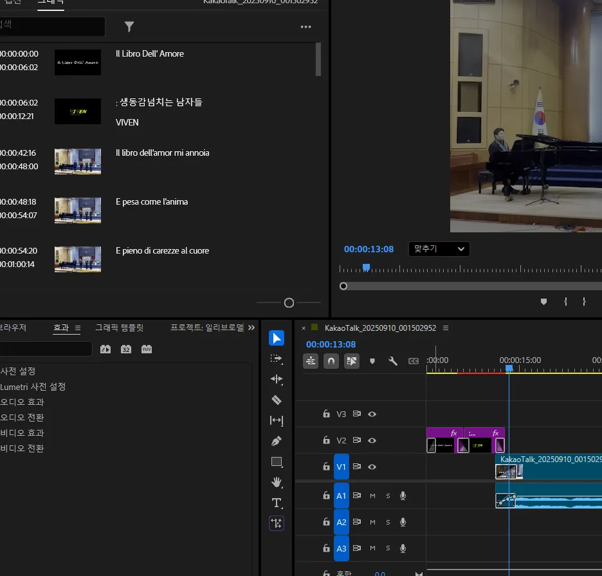Select the Pen tool

point(277,441)
